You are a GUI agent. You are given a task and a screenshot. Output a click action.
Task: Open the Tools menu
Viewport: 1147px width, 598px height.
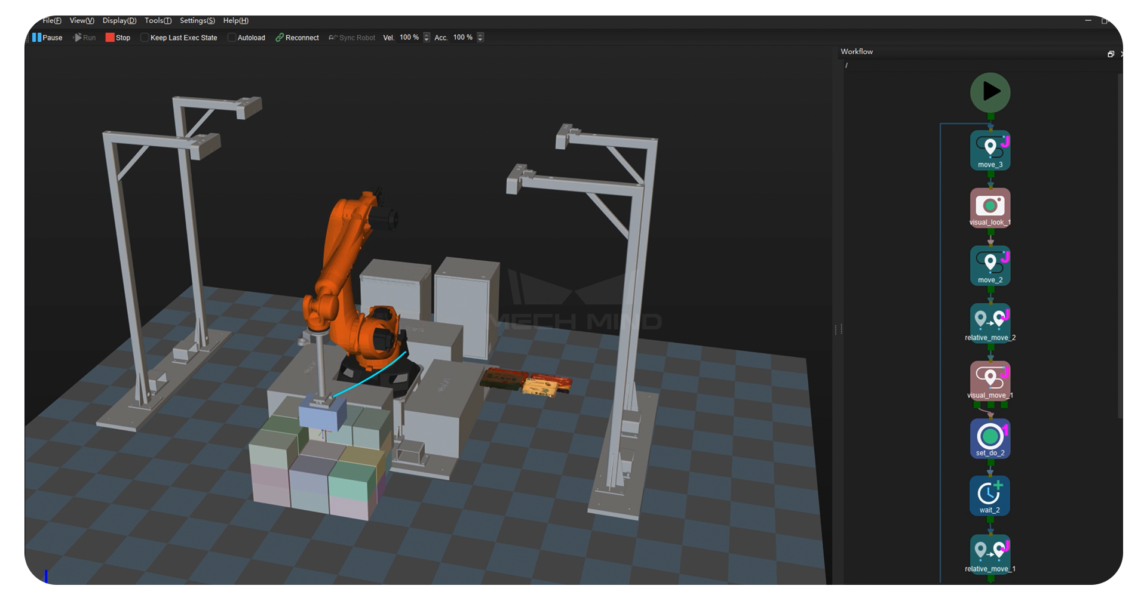coord(157,20)
